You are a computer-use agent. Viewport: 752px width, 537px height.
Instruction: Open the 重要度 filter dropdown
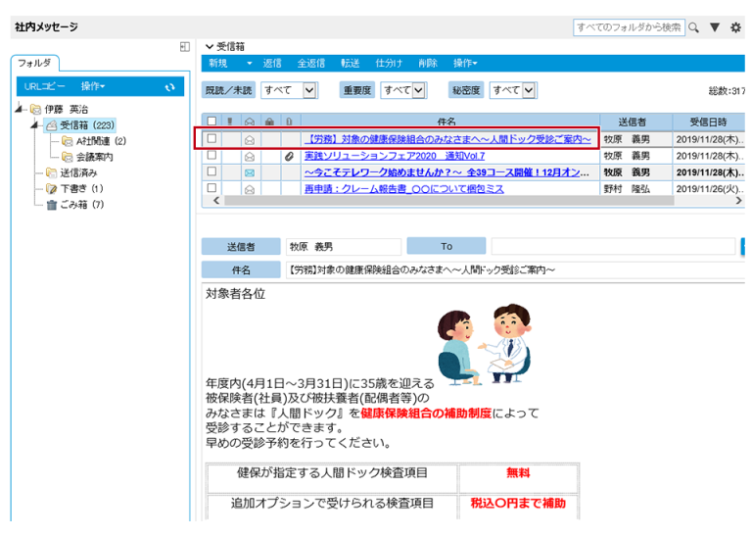404,90
